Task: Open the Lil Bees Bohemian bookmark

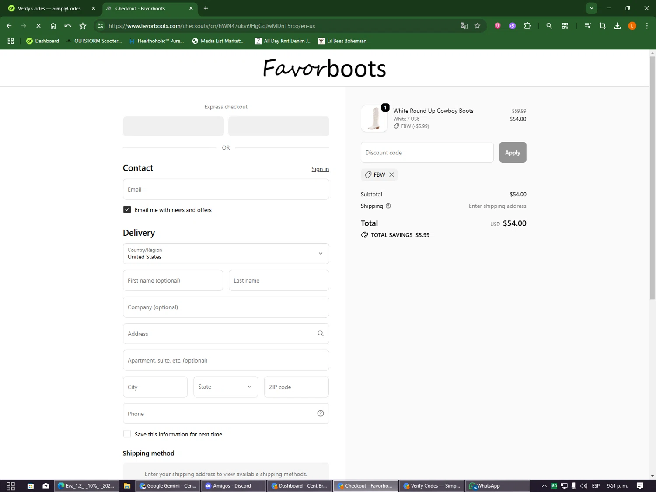Action: click(x=342, y=41)
